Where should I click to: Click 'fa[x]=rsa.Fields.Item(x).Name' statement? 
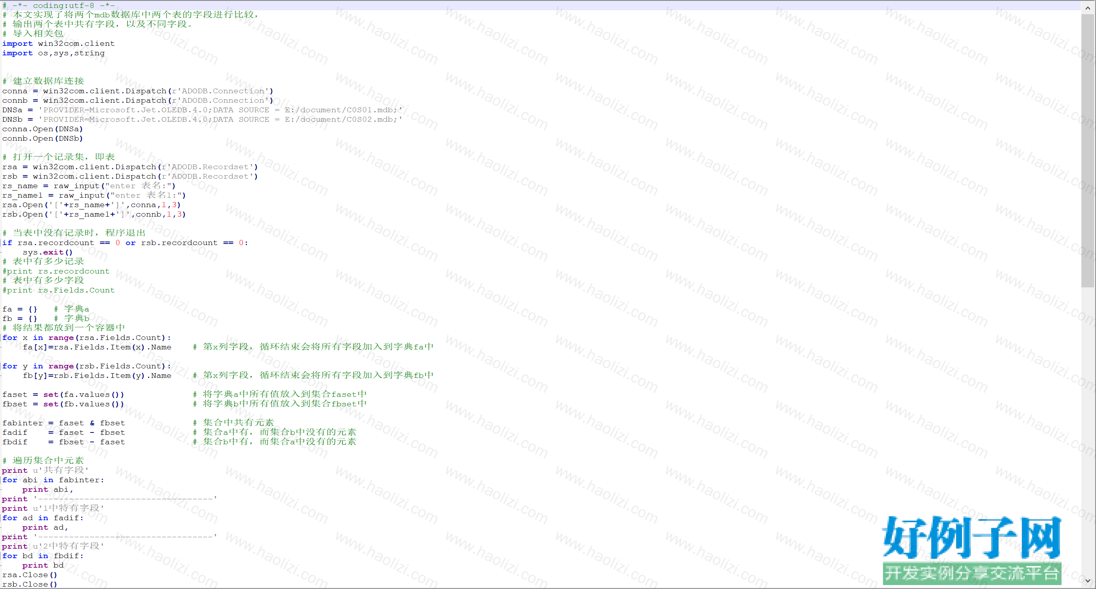tap(97, 347)
